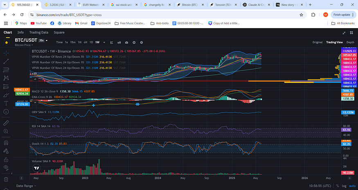Select the Trading View chart mode
The height and width of the screenshot is (190, 358).
(335, 42)
